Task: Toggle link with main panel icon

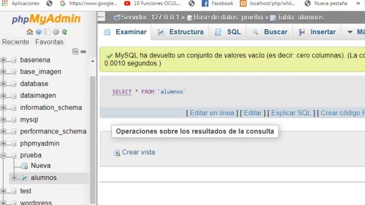Action: tap(83, 52)
